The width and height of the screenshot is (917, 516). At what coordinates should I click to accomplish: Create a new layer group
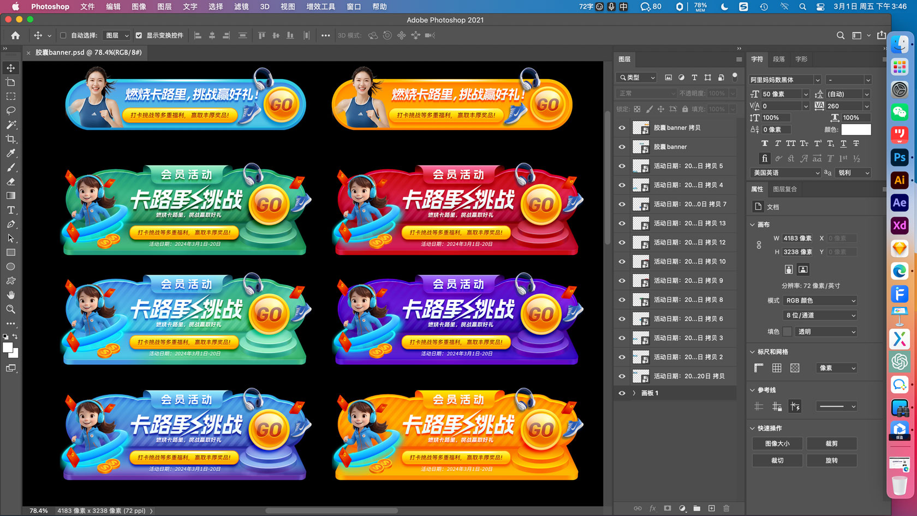[x=696, y=508]
